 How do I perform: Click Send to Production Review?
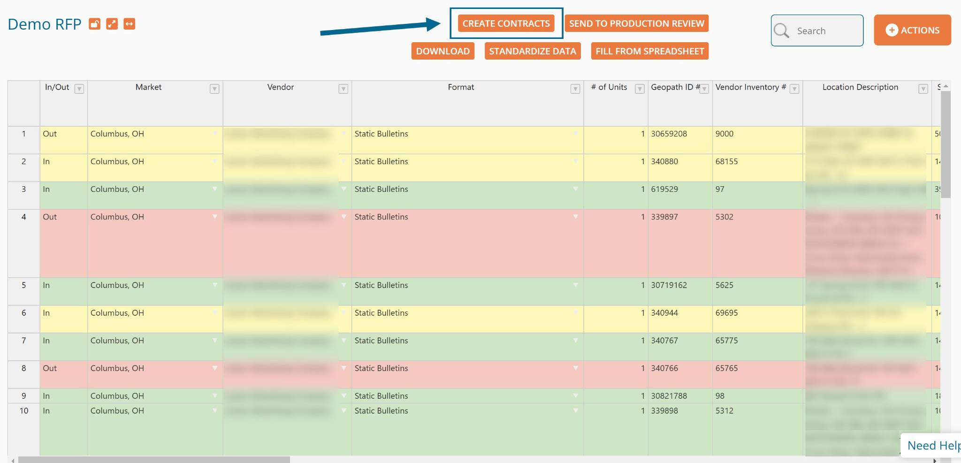tap(636, 23)
